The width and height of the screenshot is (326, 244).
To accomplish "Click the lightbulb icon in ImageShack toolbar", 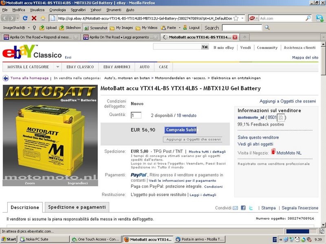I will click(x=35, y=28).
